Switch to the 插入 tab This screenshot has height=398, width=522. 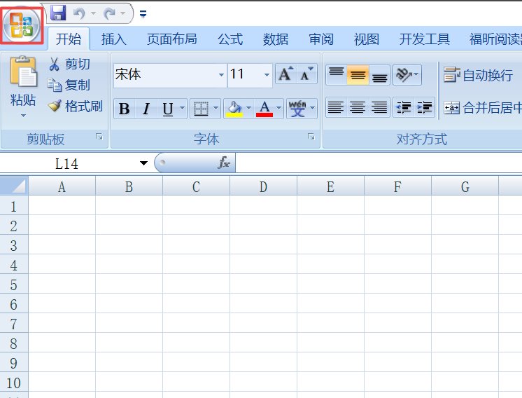tap(114, 39)
